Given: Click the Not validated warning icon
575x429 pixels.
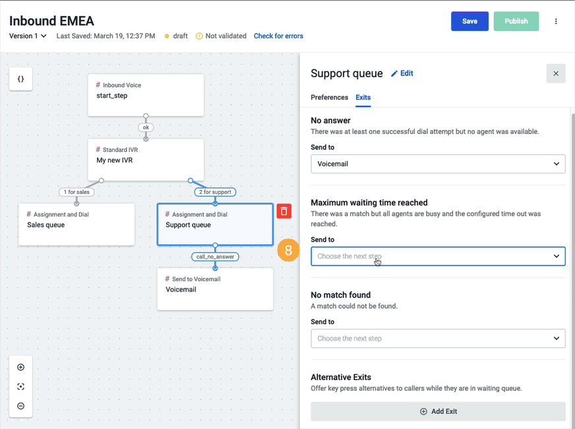Looking at the screenshot, I should pyautogui.click(x=199, y=36).
